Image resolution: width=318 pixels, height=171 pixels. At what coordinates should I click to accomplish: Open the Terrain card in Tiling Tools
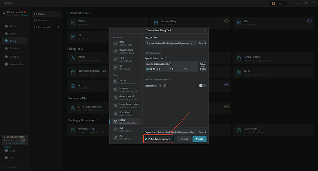88,58
